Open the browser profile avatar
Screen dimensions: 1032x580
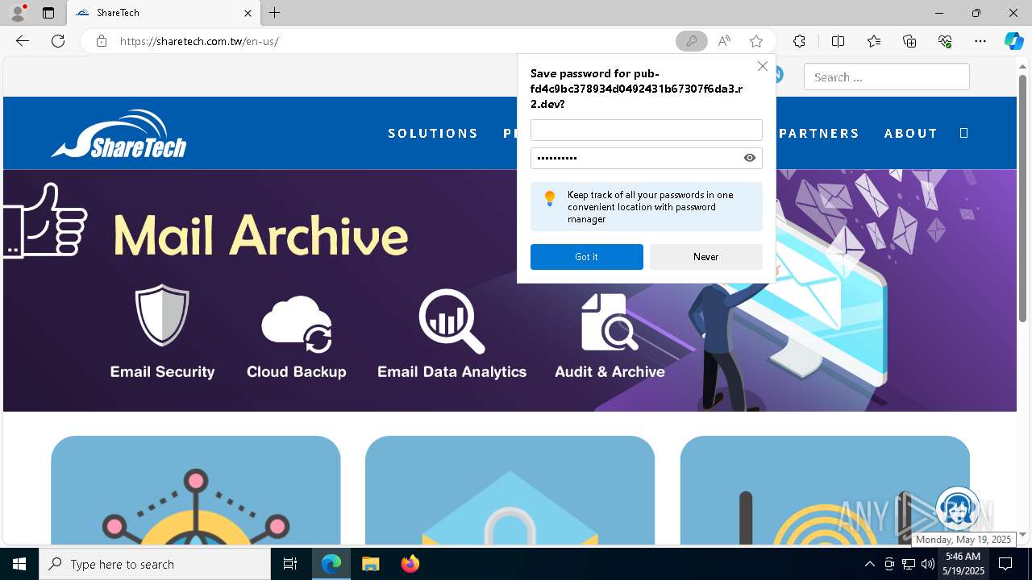(x=17, y=12)
